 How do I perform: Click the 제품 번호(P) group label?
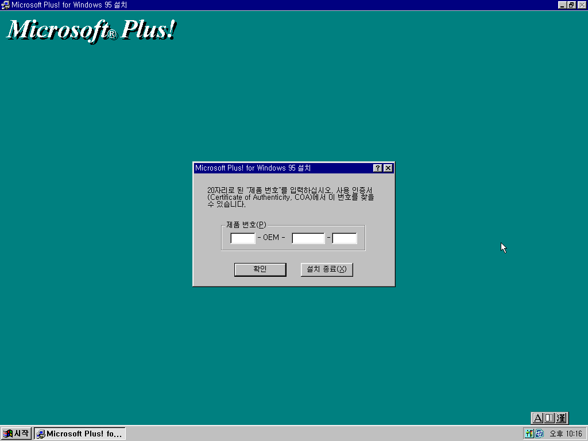point(246,225)
